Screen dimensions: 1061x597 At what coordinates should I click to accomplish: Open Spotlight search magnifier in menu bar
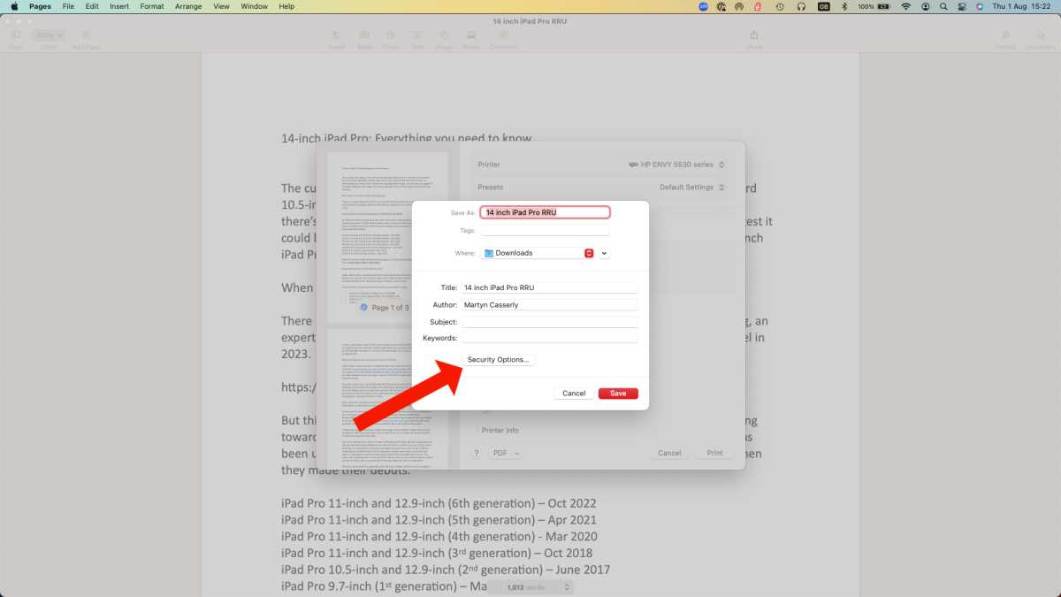coord(943,6)
